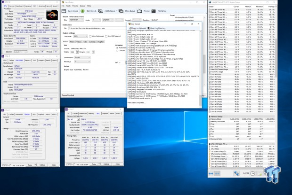292x195 pixels.
Task: Click Close in the CPU-Z Memory window
Action: coord(54,165)
